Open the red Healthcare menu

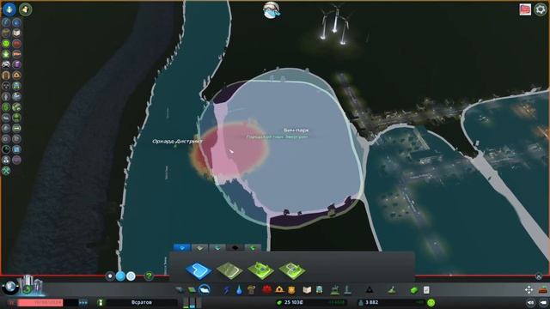(267, 290)
